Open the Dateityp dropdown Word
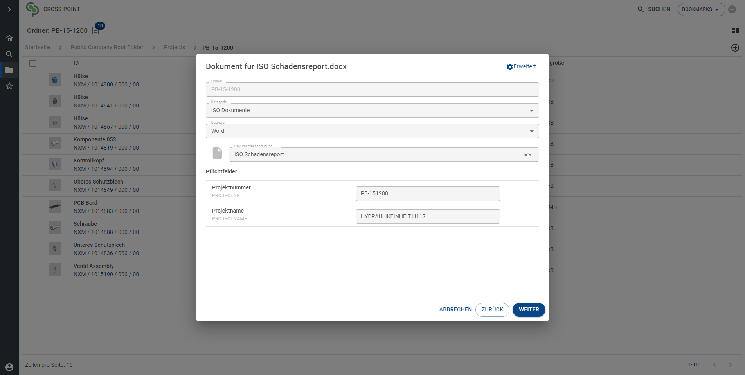 [x=372, y=131]
